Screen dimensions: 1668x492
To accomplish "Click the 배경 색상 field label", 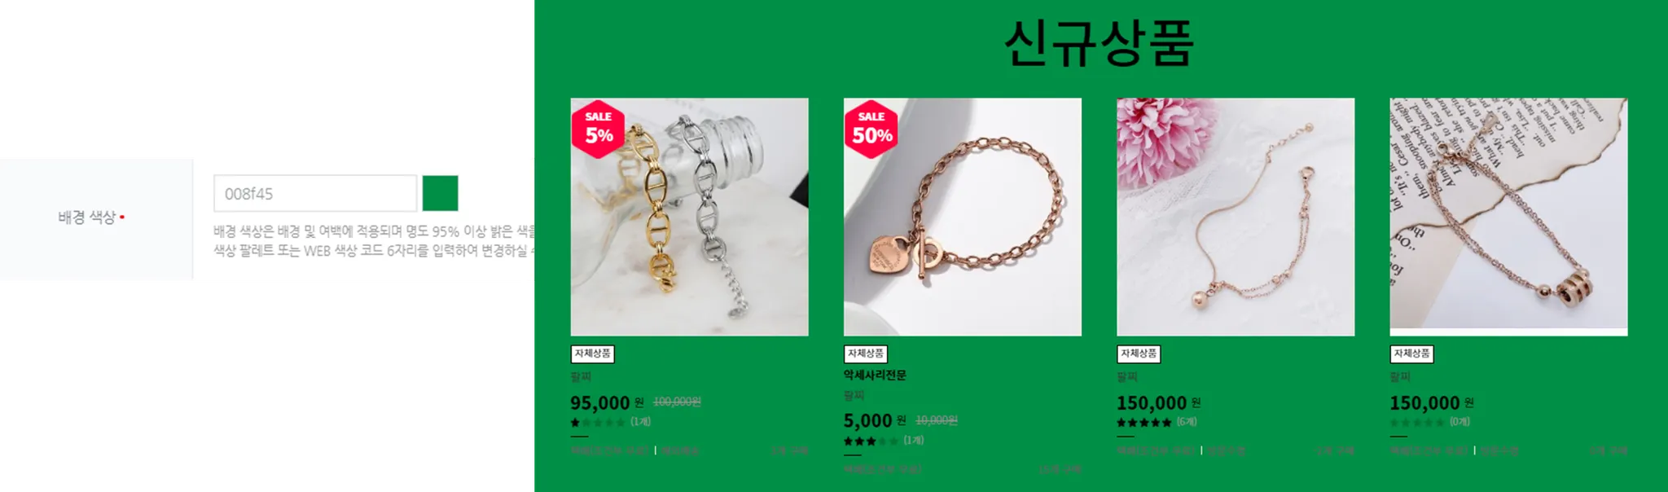I will coord(87,217).
